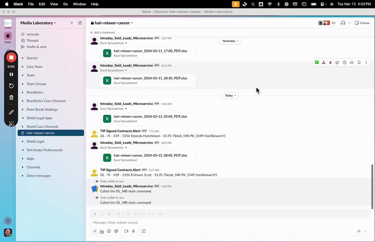Open send options dropdown arrow
375x242 pixels.
[x=365, y=231]
